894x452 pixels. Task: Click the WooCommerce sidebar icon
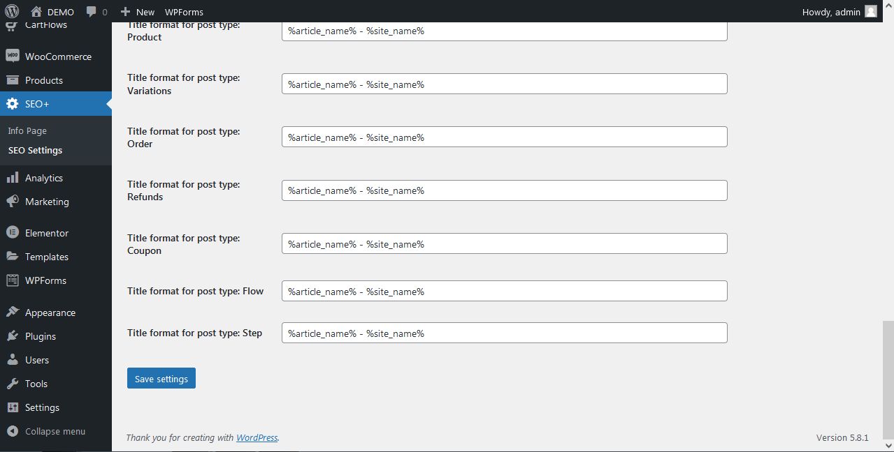pos(12,56)
